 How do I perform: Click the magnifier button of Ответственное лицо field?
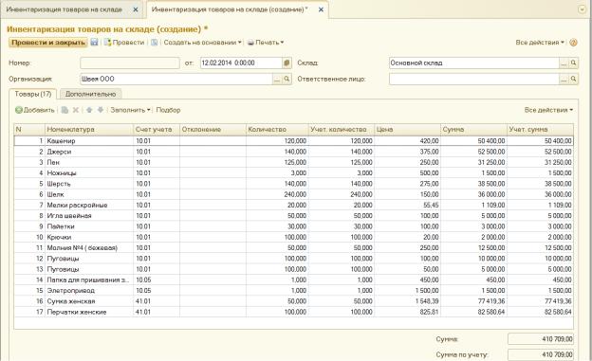(x=573, y=79)
